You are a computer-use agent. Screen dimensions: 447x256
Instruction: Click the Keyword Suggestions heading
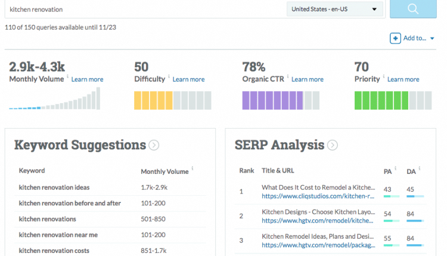[80, 145]
